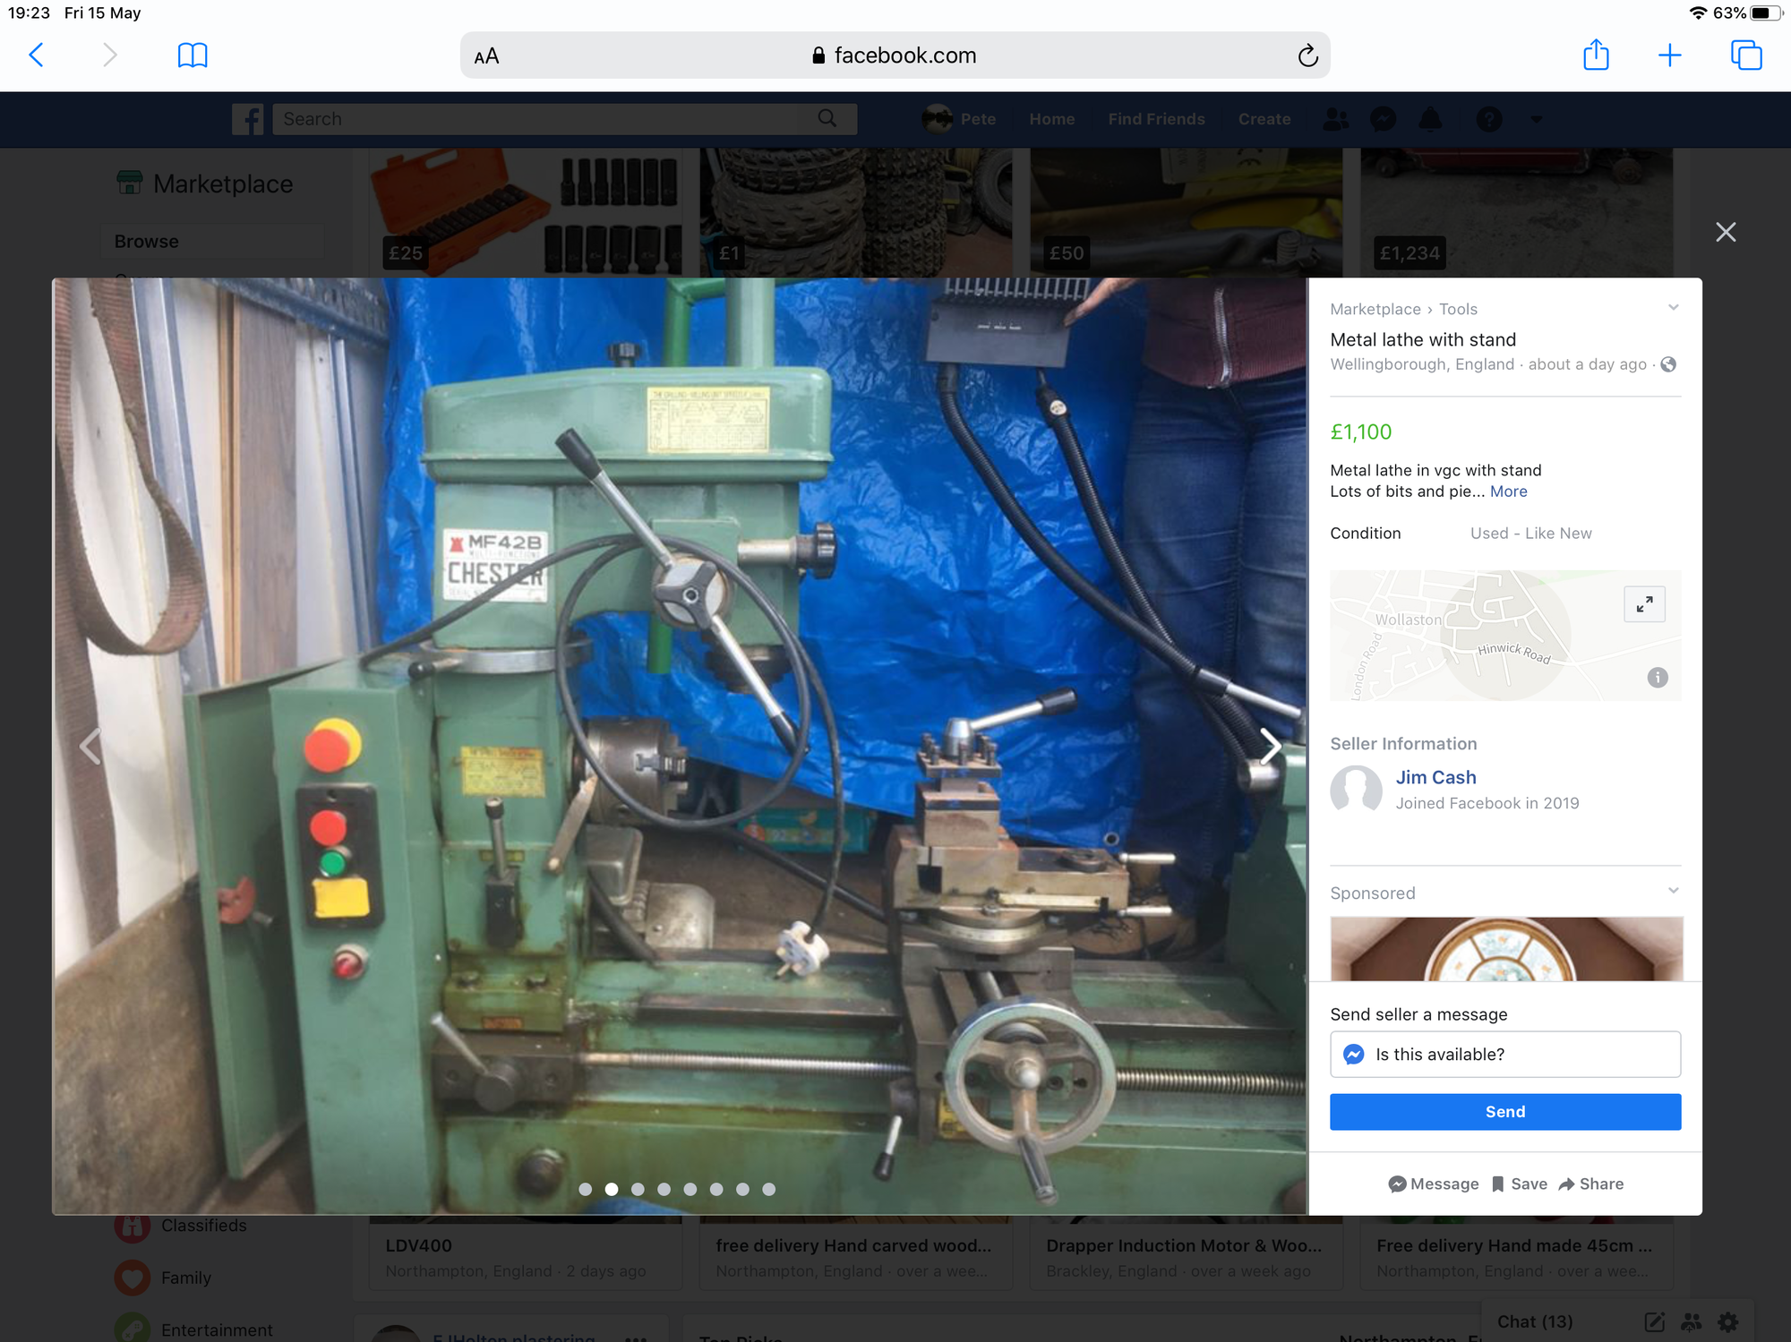Open seller Jim Cash's profile
Image resolution: width=1791 pixels, height=1342 pixels.
pos(1435,777)
